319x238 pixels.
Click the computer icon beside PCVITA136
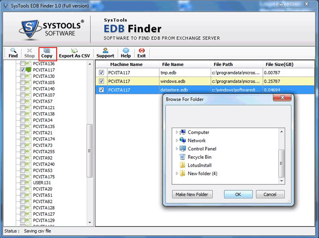pyautogui.click(x=29, y=63)
